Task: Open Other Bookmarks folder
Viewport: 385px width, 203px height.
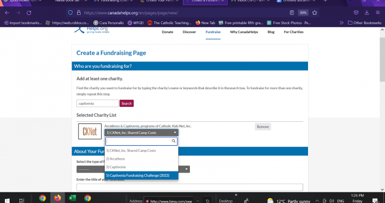Action: point(365,23)
